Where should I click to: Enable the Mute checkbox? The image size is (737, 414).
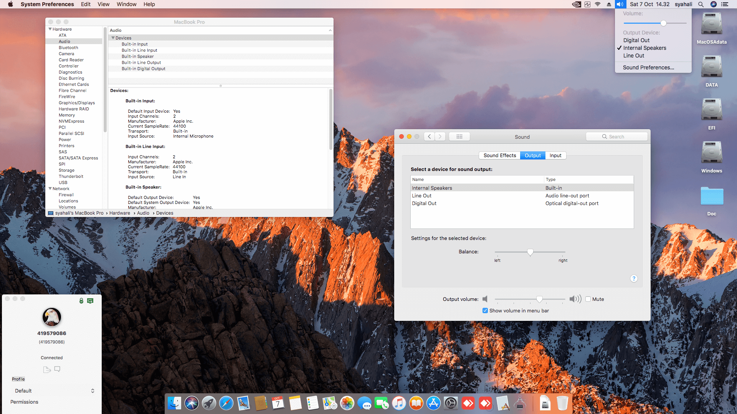tap(588, 299)
